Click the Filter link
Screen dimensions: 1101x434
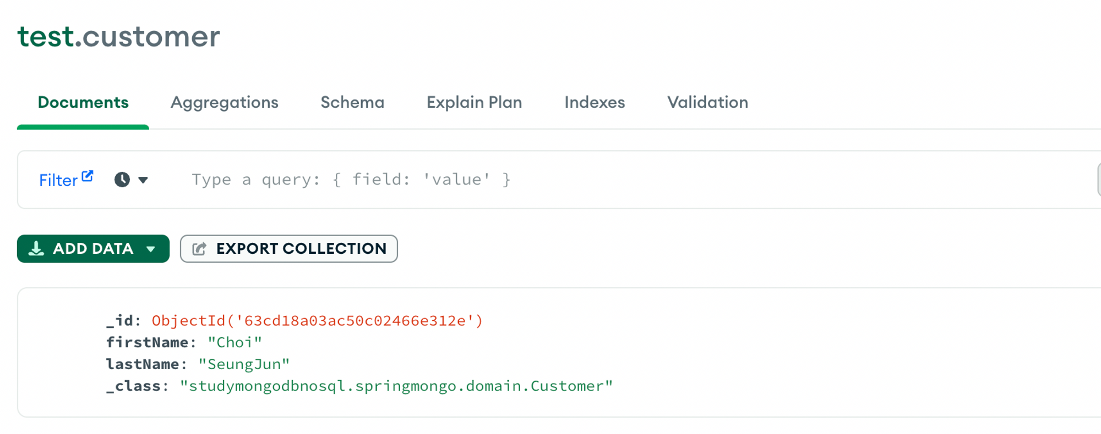tap(58, 180)
